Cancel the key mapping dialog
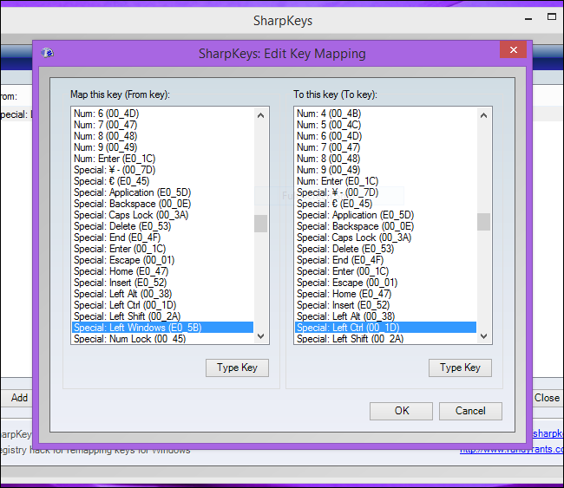 tap(470, 411)
